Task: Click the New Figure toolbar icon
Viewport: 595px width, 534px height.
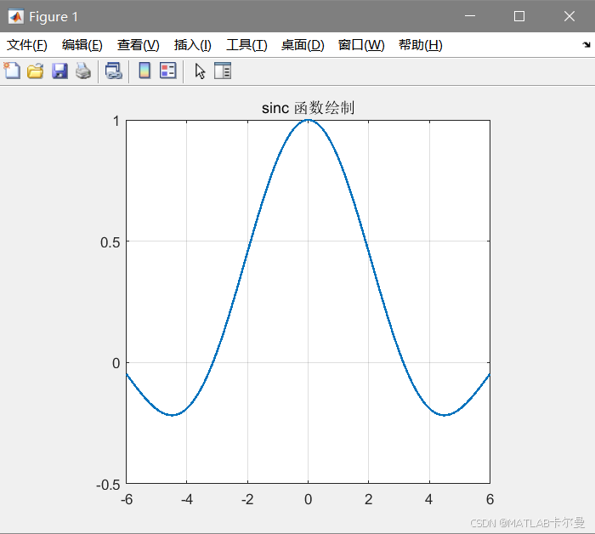Action: pyautogui.click(x=12, y=71)
